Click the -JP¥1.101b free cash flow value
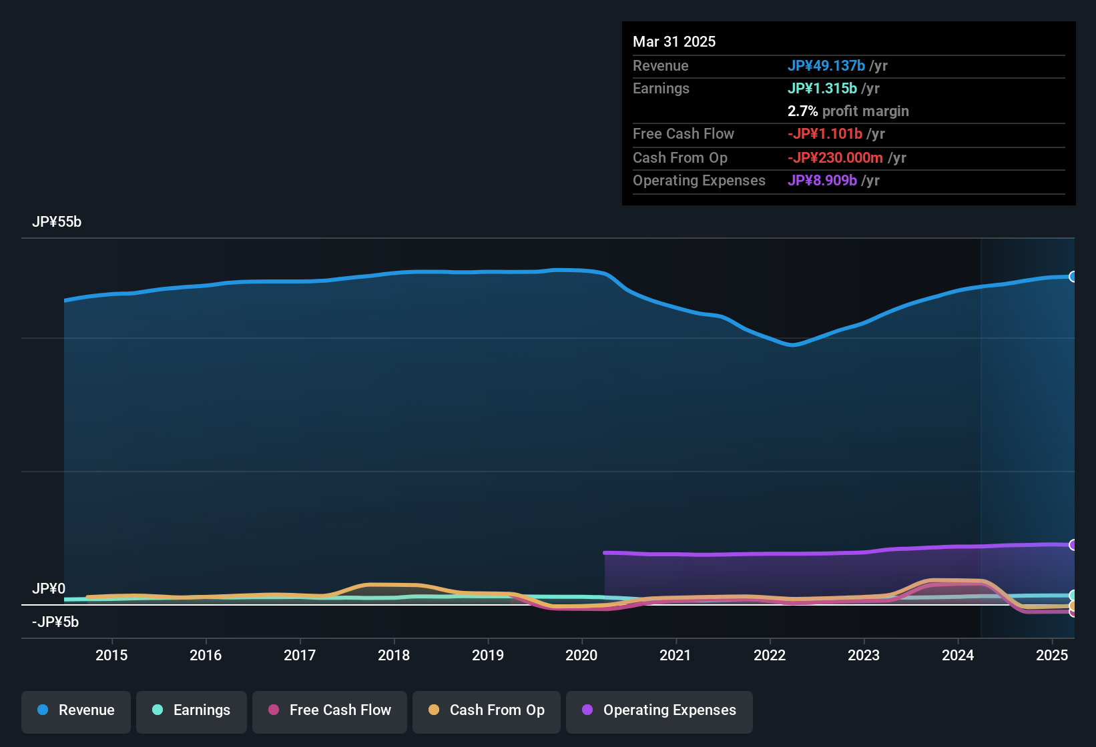This screenshot has height=747, width=1096. tap(825, 133)
